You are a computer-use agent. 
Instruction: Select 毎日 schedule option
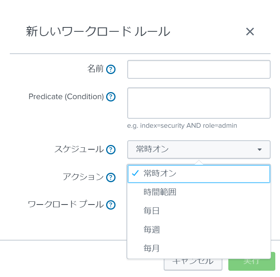pyautogui.click(x=199, y=211)
